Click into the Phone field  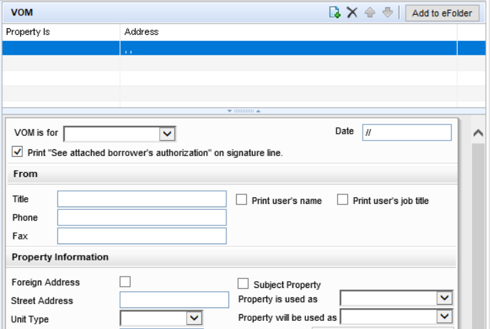142,217
